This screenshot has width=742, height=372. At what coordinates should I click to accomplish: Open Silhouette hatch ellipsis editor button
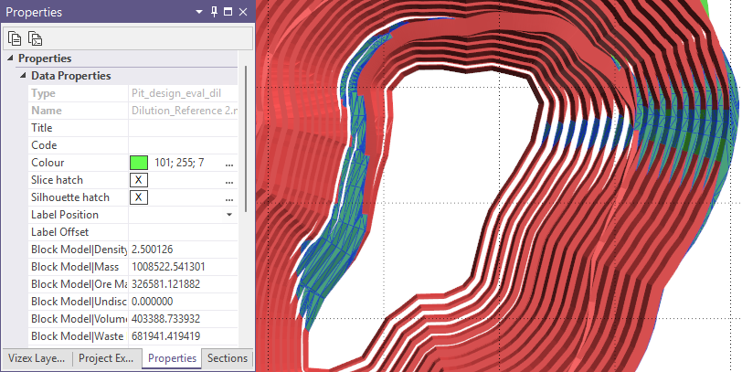[x=228, y=197]
